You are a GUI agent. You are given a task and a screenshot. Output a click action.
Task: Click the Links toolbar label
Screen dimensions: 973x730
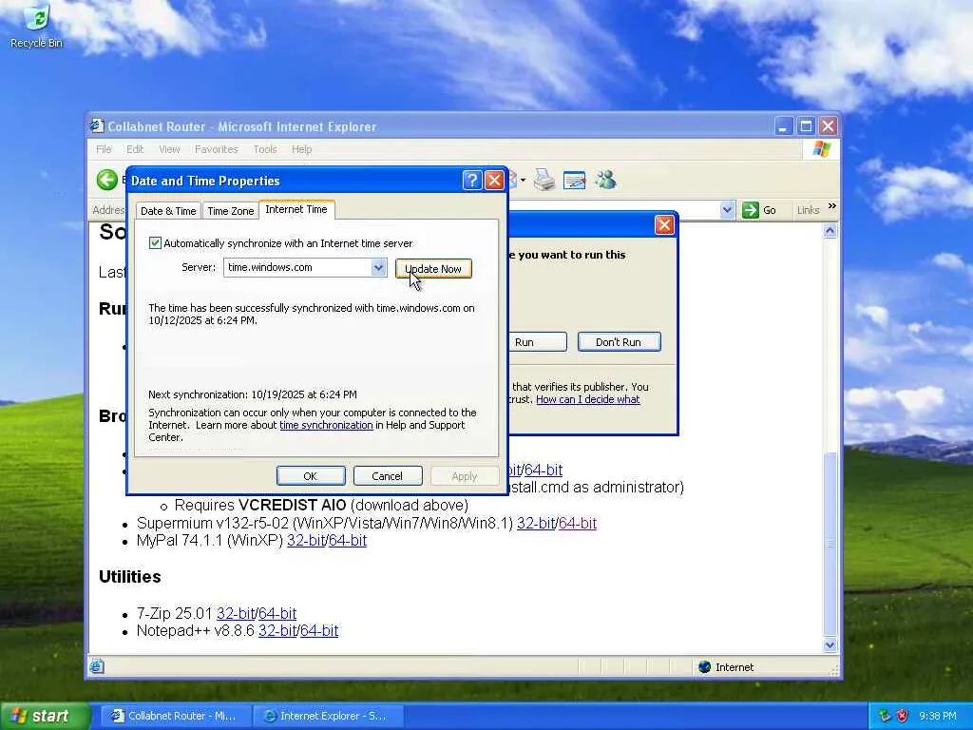tap(808, 210)
